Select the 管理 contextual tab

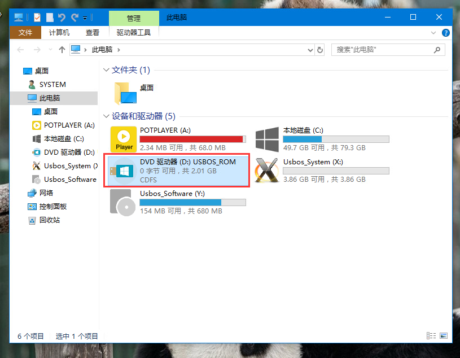(134, 19)
